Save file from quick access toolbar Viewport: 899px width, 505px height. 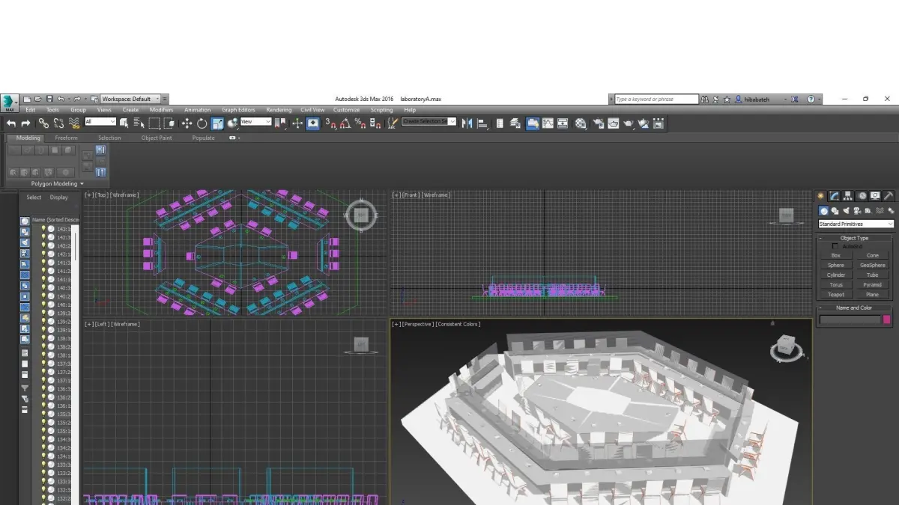49,99
